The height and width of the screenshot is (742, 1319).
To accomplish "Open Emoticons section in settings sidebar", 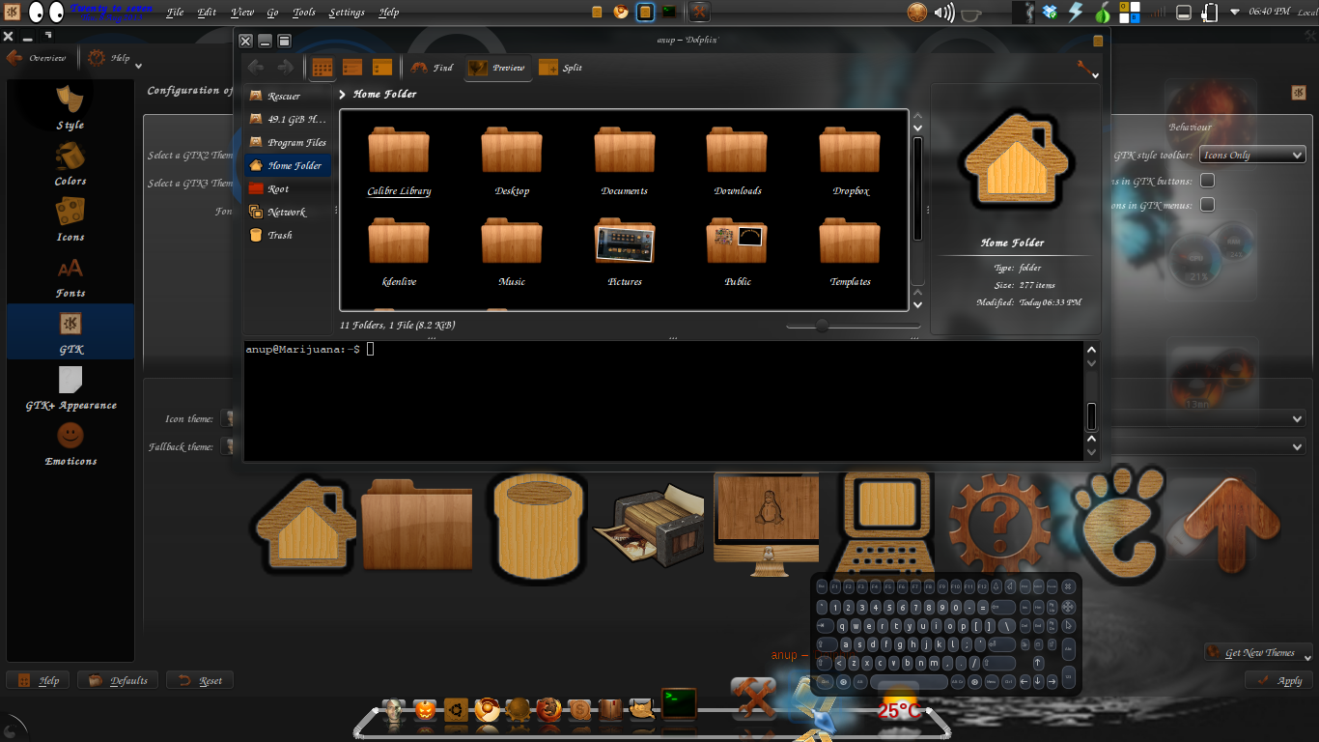I will click(70, 442).
